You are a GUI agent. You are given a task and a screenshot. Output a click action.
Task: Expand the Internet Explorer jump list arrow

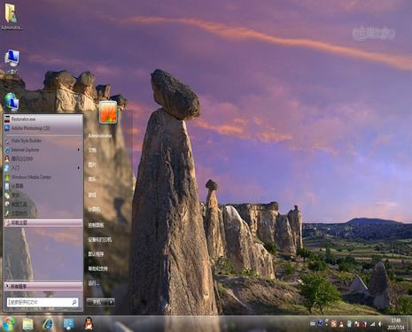coord(79,150)
